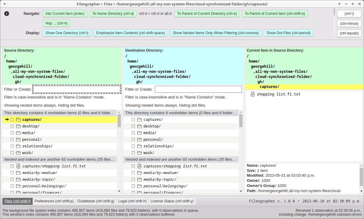This screenshot has width=364, height=219.
Task: Tick the desktop checkbox in destination directory
Action: click(133, 126)
